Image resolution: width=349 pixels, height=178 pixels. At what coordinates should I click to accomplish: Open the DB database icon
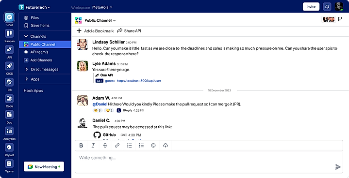pos(9,82)
